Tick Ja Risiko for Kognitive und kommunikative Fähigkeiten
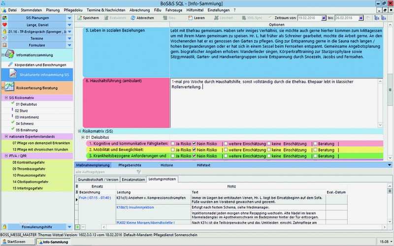This screenshot has height=246, width=394. coord(173,144)
